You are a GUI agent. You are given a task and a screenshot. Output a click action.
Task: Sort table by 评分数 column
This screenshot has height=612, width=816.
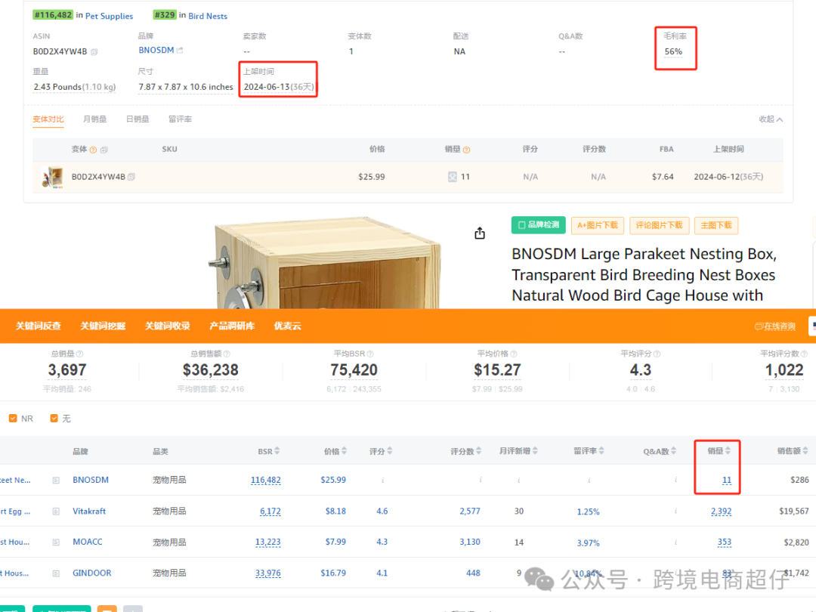[x=466, y=451]
